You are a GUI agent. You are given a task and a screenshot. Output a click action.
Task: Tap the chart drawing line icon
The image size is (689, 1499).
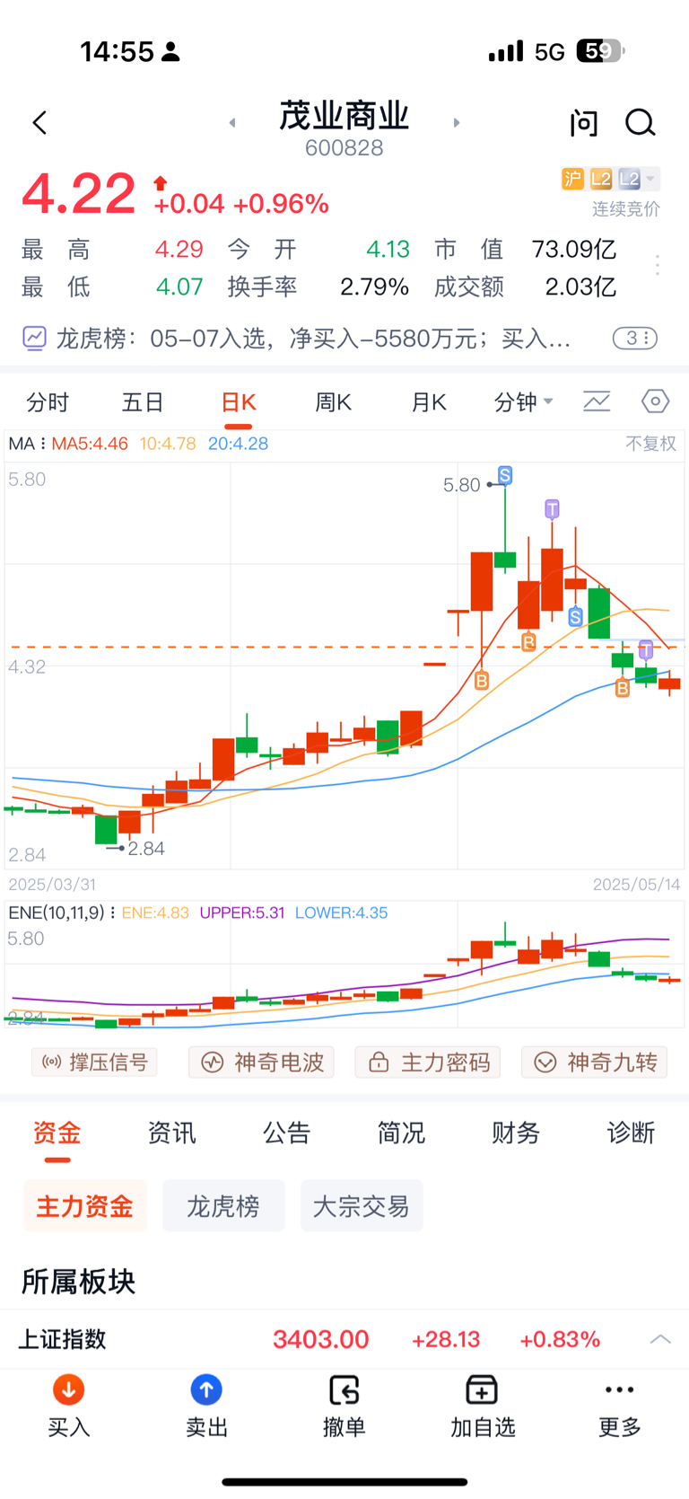click(x=597, y=401)
